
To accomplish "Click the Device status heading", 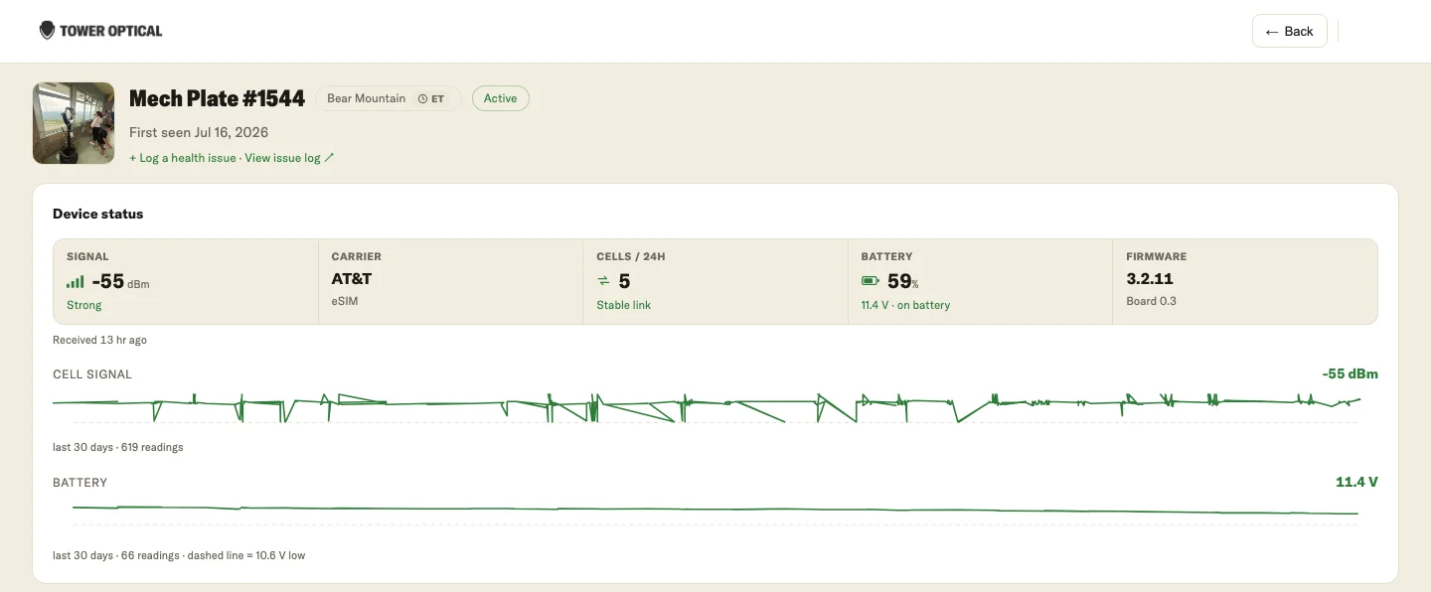I will click(x=97, y=214).
